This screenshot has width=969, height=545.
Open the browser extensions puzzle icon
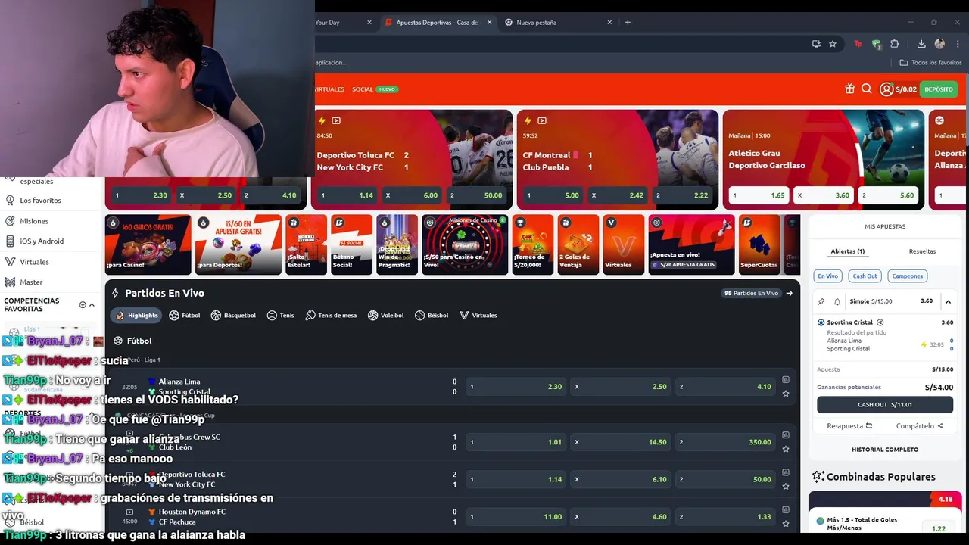[894, 44]
